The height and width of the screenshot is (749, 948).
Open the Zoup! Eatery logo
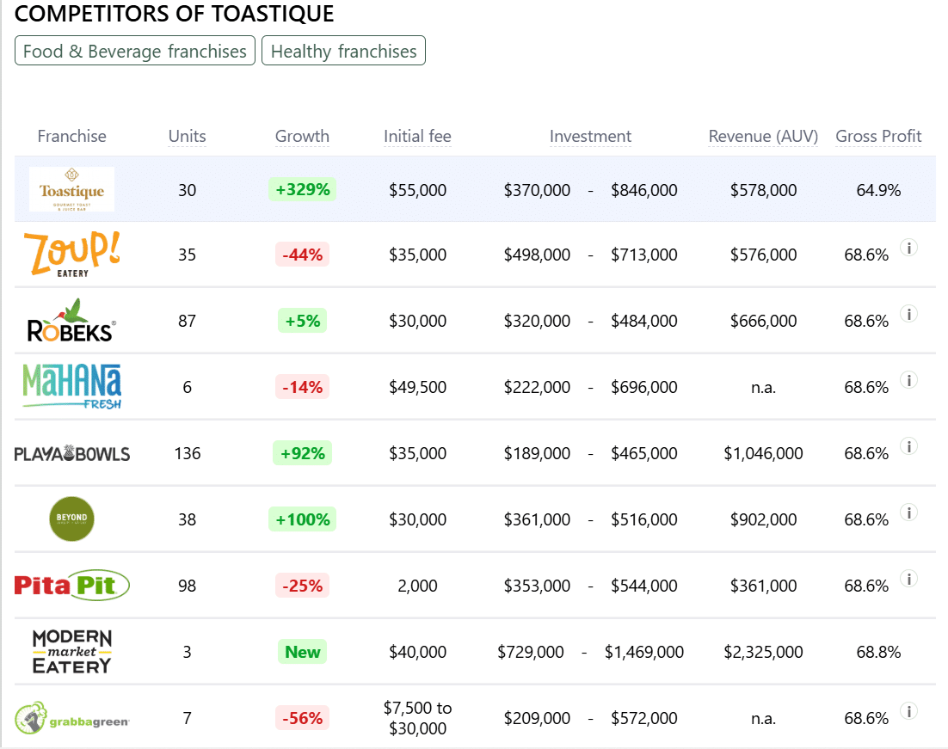[72, 254]
